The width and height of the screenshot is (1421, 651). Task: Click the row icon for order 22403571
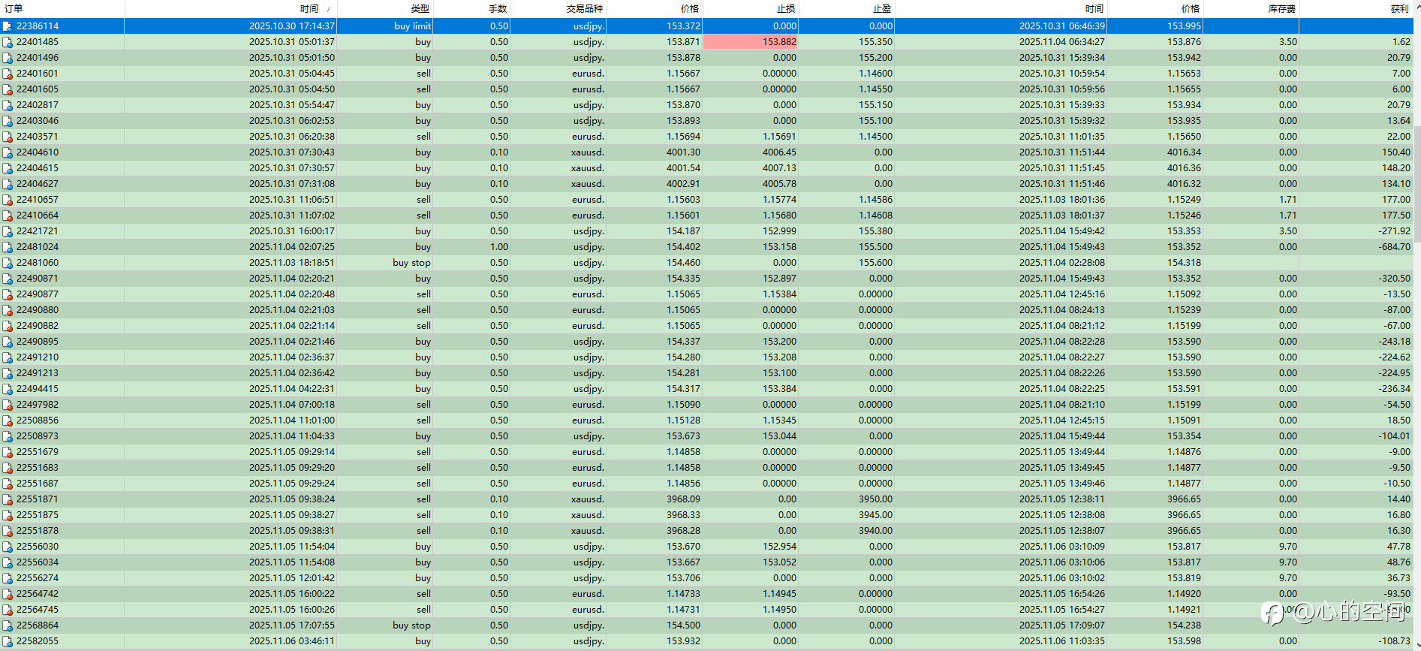point(8,137)
